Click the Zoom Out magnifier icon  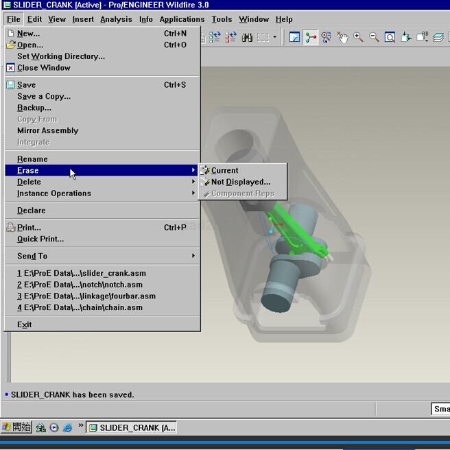(374, 37)
